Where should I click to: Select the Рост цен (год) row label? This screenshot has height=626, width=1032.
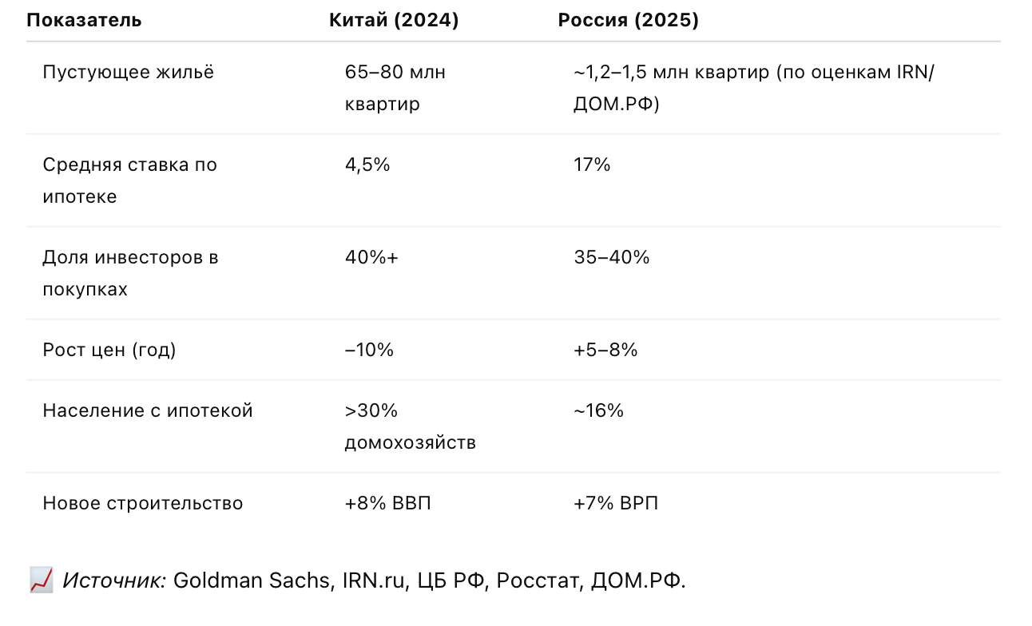coord(109,351)
